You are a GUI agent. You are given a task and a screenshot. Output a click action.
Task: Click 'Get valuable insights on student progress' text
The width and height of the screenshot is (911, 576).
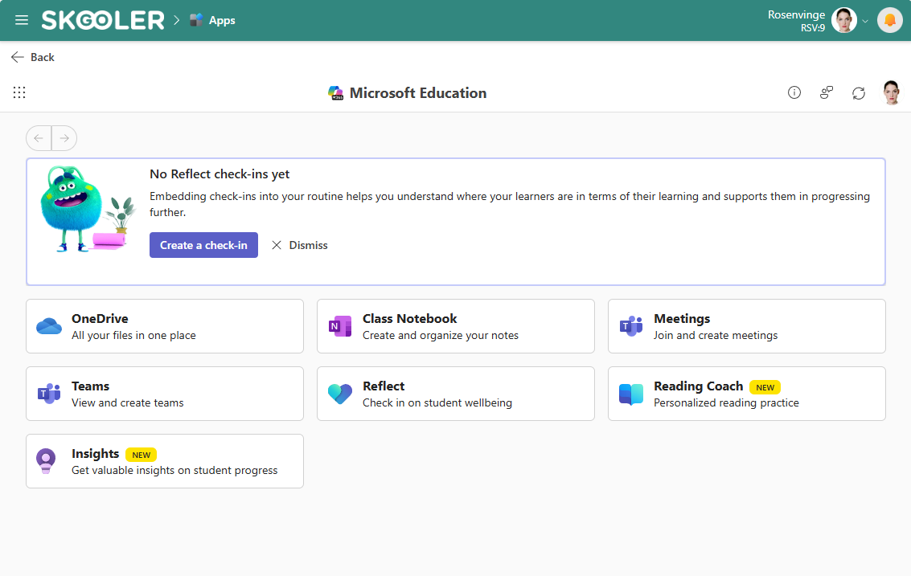point(174,470)
